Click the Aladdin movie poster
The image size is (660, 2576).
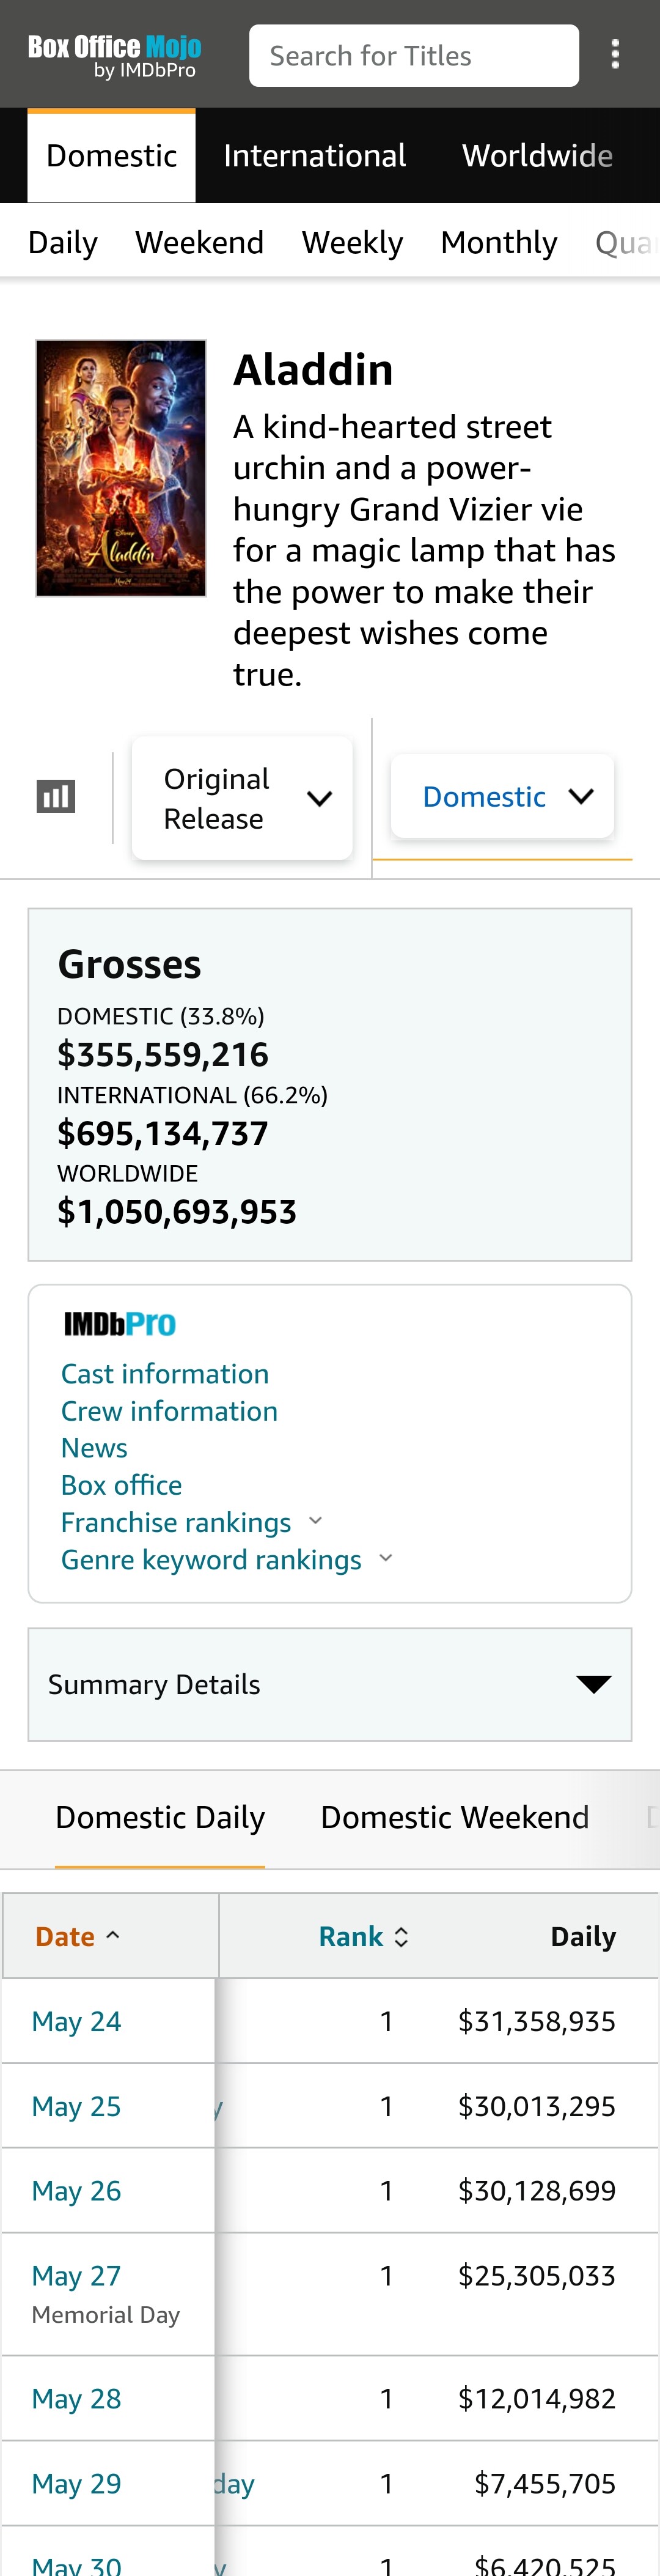(121, 468)
